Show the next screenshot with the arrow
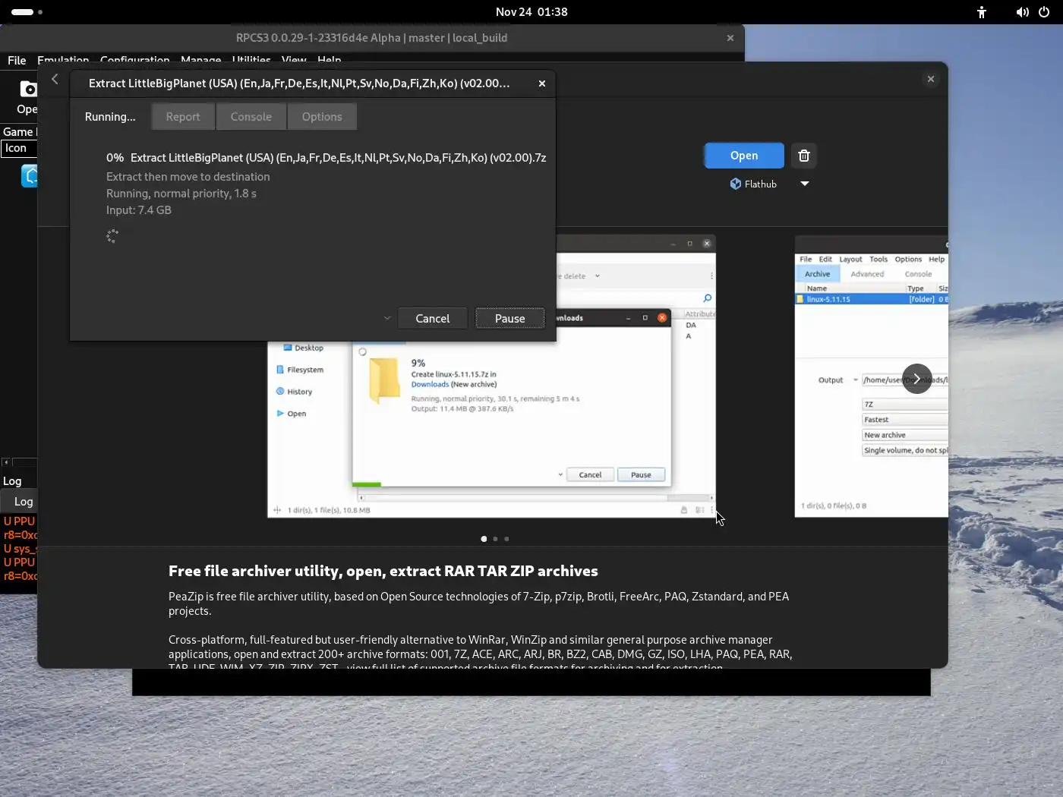1063x797 pixels. pyautogui.click(x=917, y=379)
